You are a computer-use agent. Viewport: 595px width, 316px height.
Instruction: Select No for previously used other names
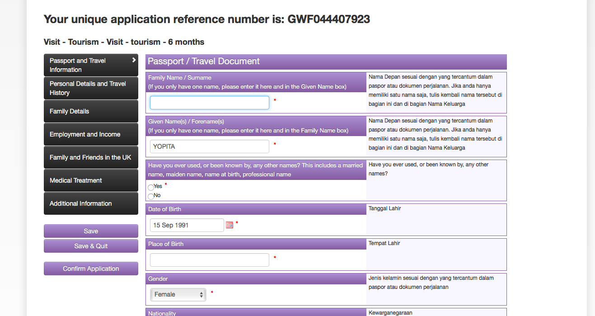pos(150,196)
